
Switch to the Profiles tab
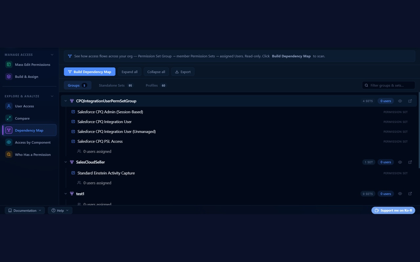coord(156,85)
